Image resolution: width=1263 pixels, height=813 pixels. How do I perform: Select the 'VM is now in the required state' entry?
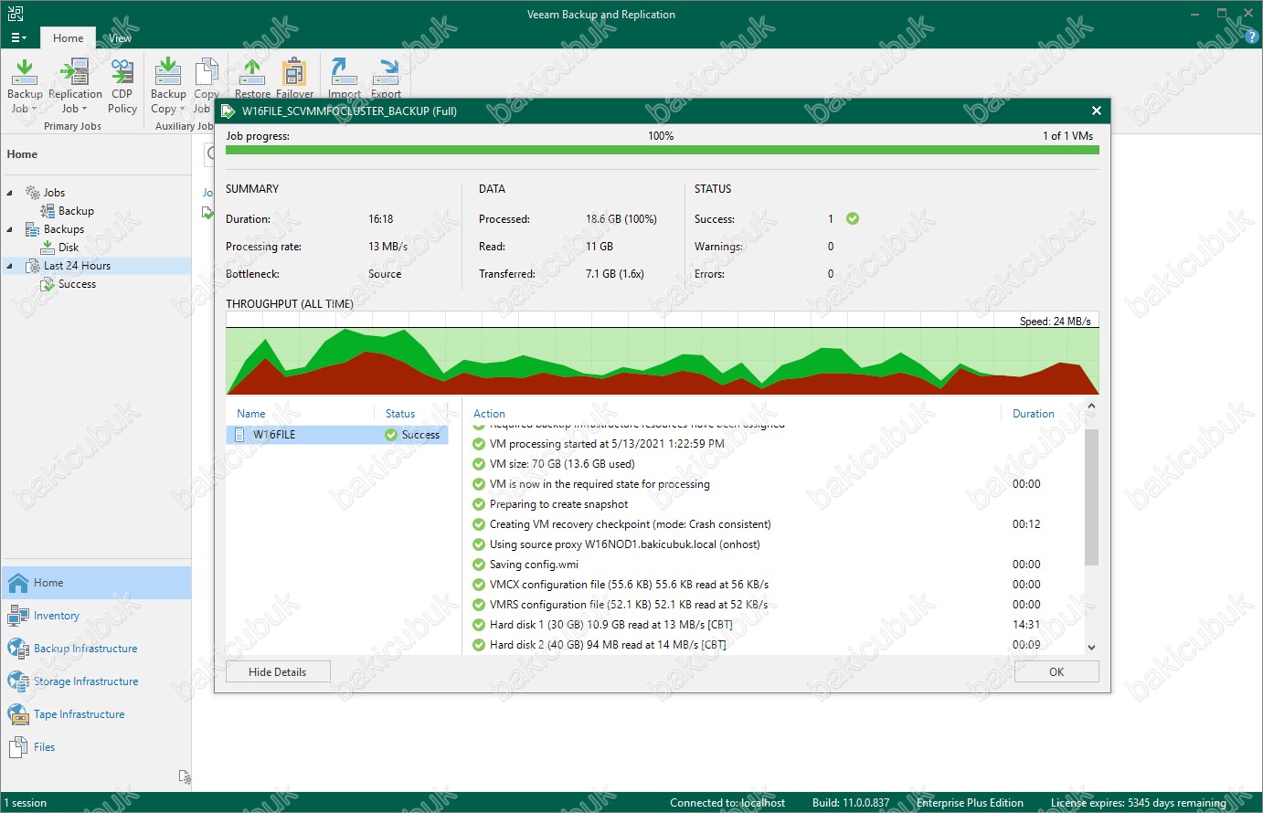[600, 484]
